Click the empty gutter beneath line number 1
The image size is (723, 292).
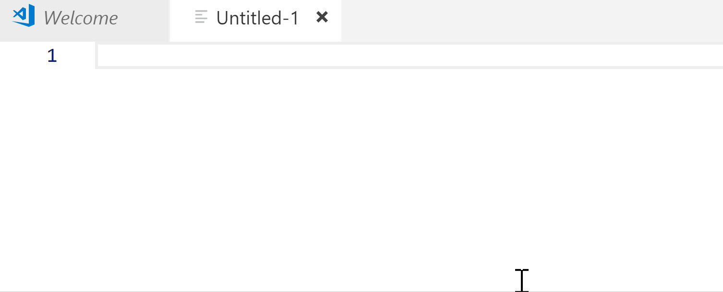click(48, 177)
